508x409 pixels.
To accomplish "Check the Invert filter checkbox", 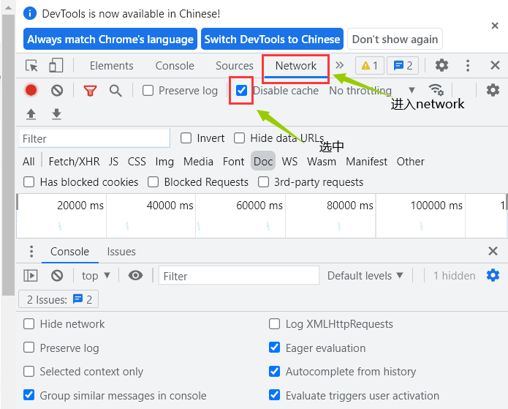I will 186,138.
